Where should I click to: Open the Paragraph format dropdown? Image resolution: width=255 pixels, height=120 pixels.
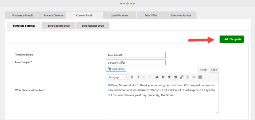tap(118, 77)
